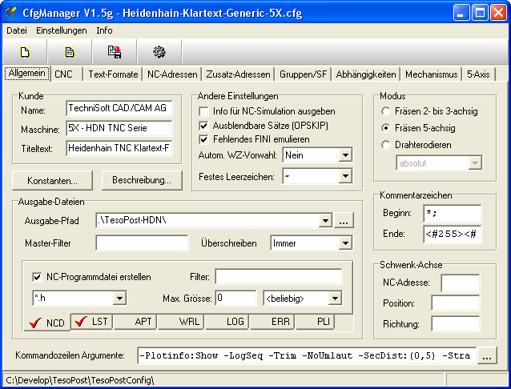Screen dimensions: 511x389
Task: Enable Info für NC-Simulation ausgeben
Action: click(203, 111)
